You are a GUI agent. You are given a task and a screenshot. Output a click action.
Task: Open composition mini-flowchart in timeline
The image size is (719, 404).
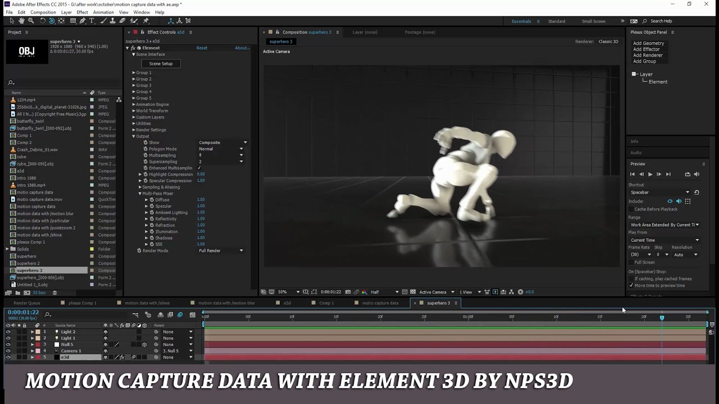point(135,315)
